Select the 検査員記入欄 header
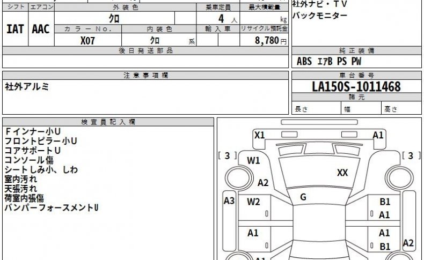Viewport: 424px width, 260px height. (x=108, y=122)
